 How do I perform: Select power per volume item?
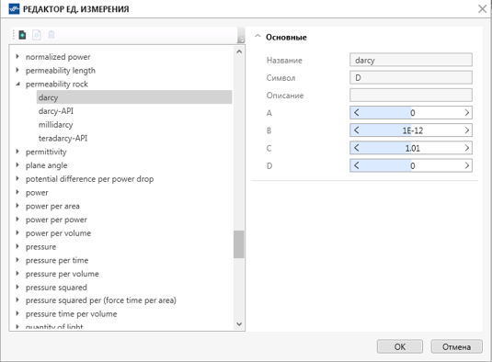58,232
